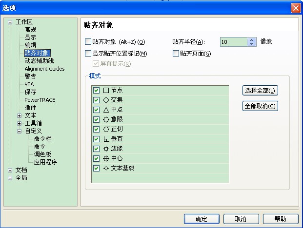Open Alignment Guides settings page
Viewport: 303px width, 228px height.
pyautogui.click(x=44, y=69)
